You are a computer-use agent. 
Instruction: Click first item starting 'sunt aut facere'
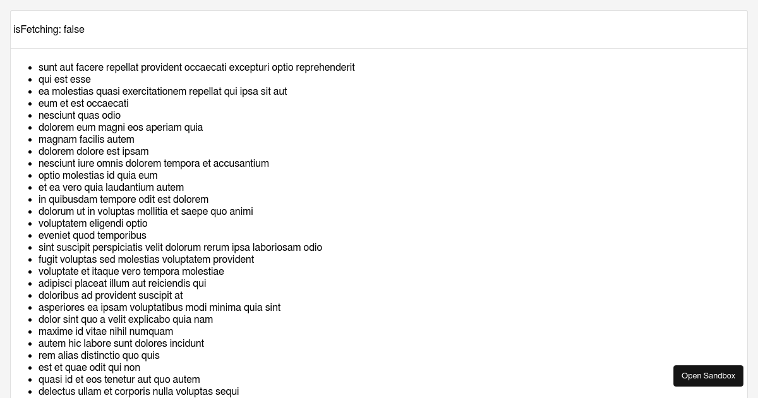[196, 68]
